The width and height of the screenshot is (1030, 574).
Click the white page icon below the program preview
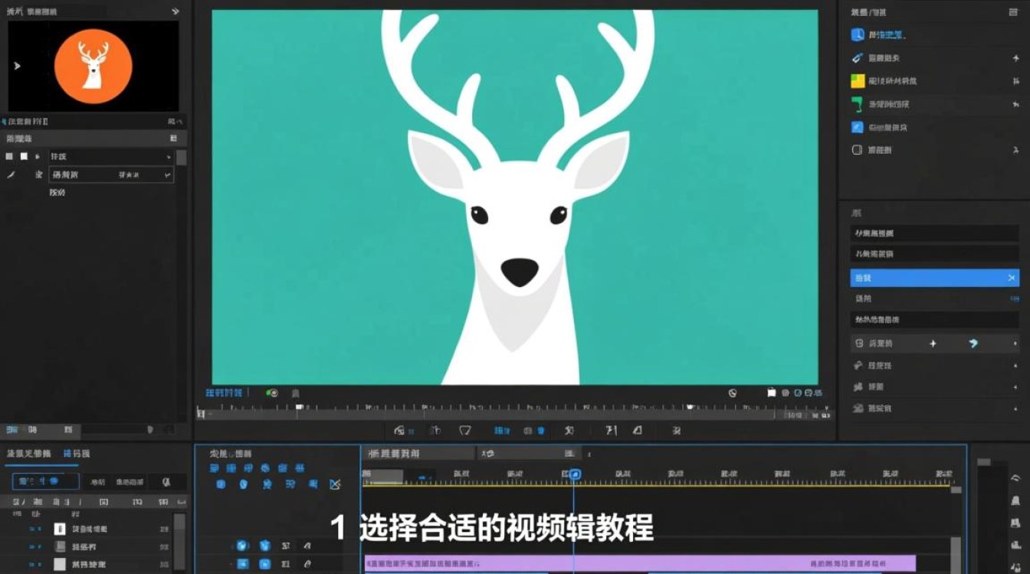[x=772, y=393]
